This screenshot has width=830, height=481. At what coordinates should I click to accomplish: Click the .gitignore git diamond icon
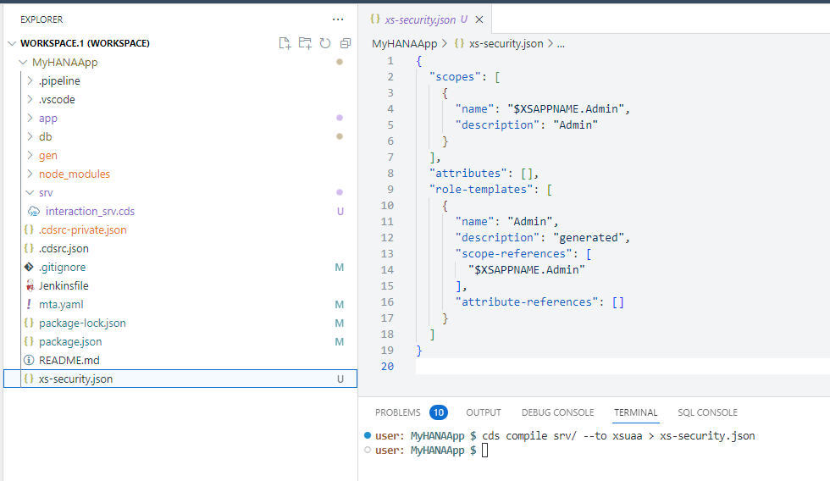[29, 267]
